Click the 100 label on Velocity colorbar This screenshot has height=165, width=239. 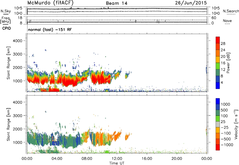224,116
